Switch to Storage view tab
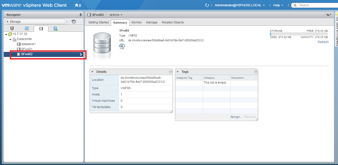Image resolution: width=338 pixels, height=165 pixels. (41, 28)
